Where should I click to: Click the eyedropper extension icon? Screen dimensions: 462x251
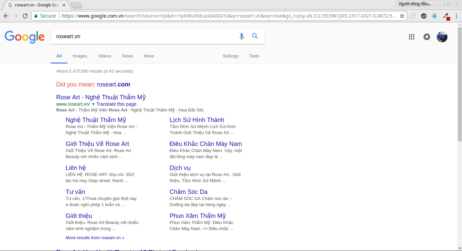click(x=446, y=16)
